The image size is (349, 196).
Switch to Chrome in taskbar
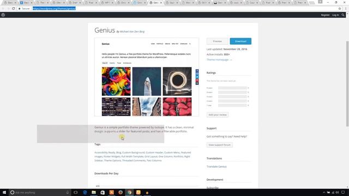point(129,192)
